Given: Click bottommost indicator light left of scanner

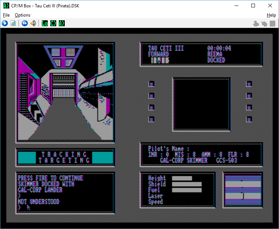Looking at the screenshot, I should [151, 119].
